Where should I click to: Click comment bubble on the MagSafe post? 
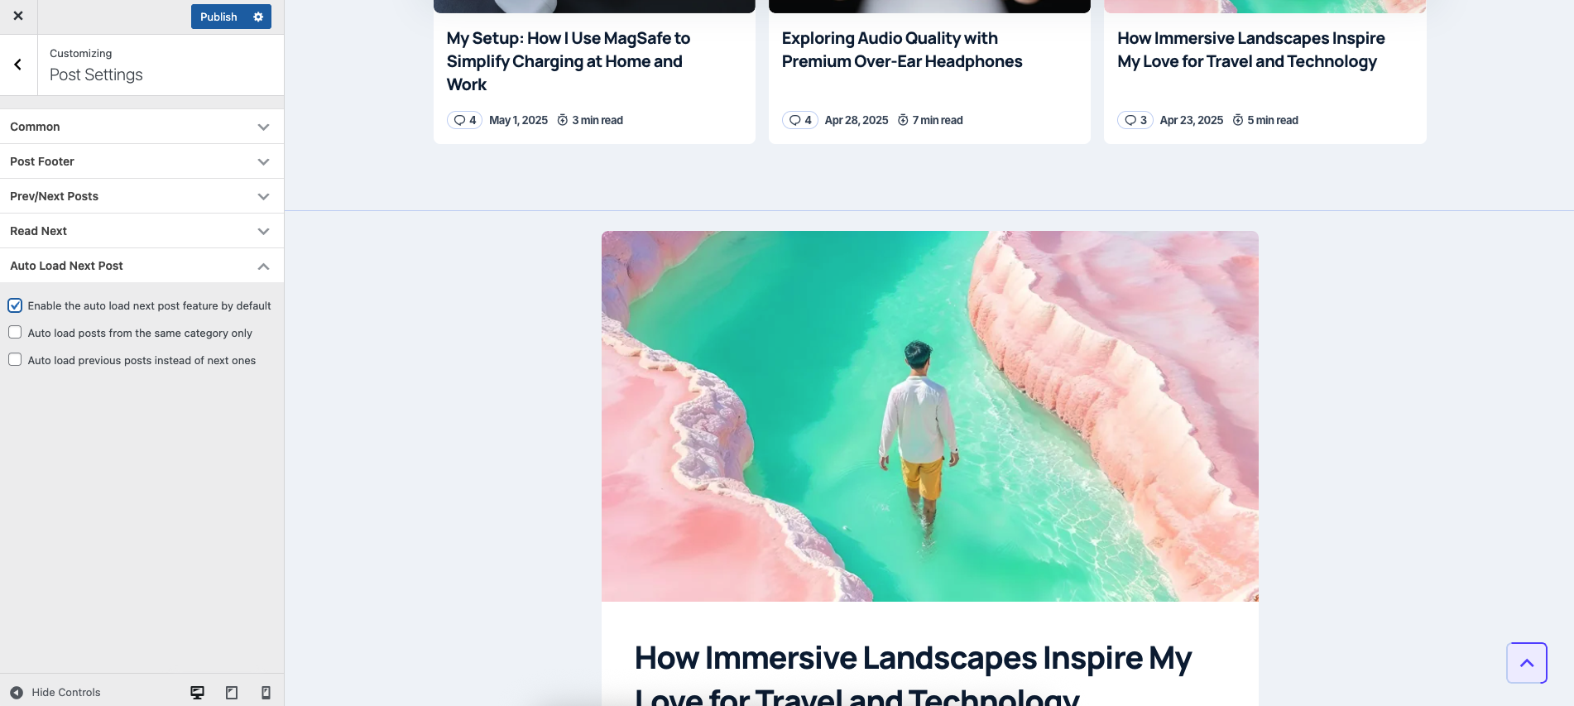point(464,120)
